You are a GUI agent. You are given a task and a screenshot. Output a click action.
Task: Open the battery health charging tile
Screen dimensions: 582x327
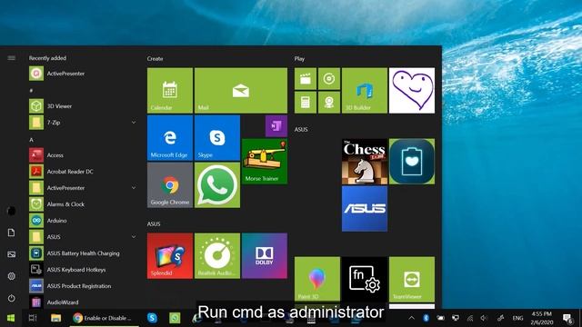pos(412,162)
